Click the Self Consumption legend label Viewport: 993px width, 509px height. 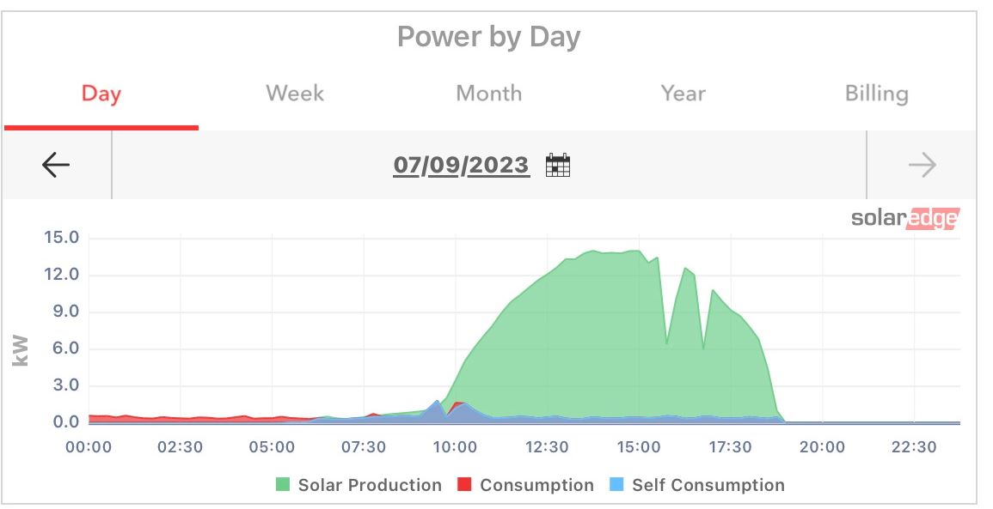(x=708, y=485)
